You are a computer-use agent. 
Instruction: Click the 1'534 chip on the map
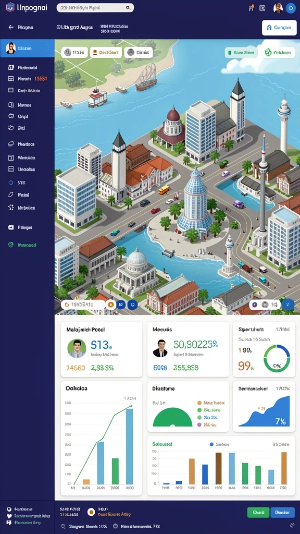(x=74, y=53)
